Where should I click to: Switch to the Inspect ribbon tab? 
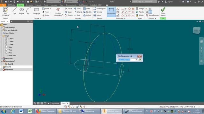pos(38,5)
